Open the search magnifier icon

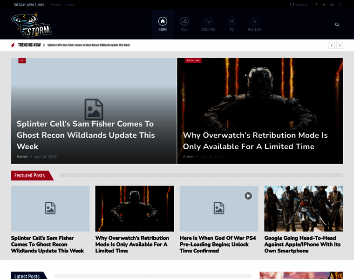[337, 25]
